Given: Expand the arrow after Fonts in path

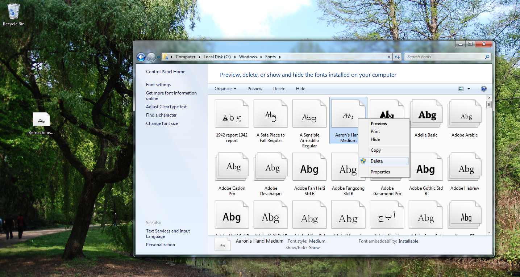Looking at the screenshot, I should [280, 57].
